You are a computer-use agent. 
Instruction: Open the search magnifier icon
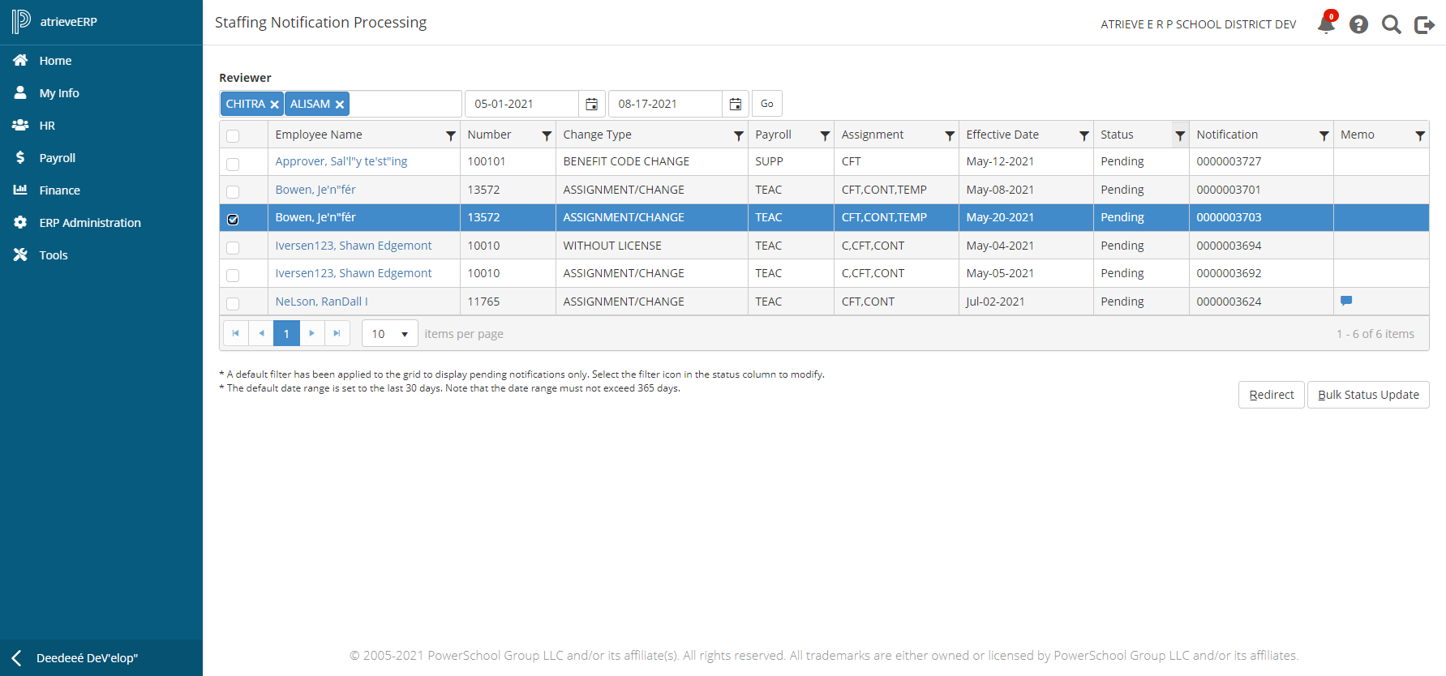(1392, 24)
